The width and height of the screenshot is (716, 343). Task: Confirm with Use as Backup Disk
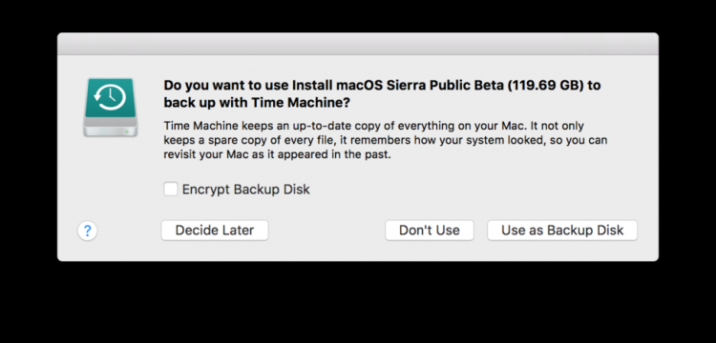click(x=562, y=231)
